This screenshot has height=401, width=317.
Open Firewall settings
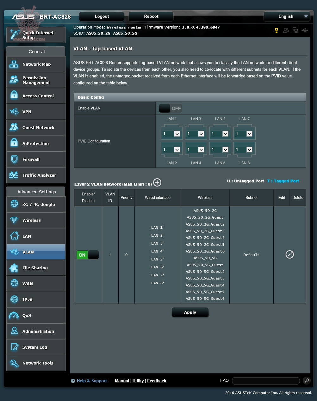click(x=36, y=159)
